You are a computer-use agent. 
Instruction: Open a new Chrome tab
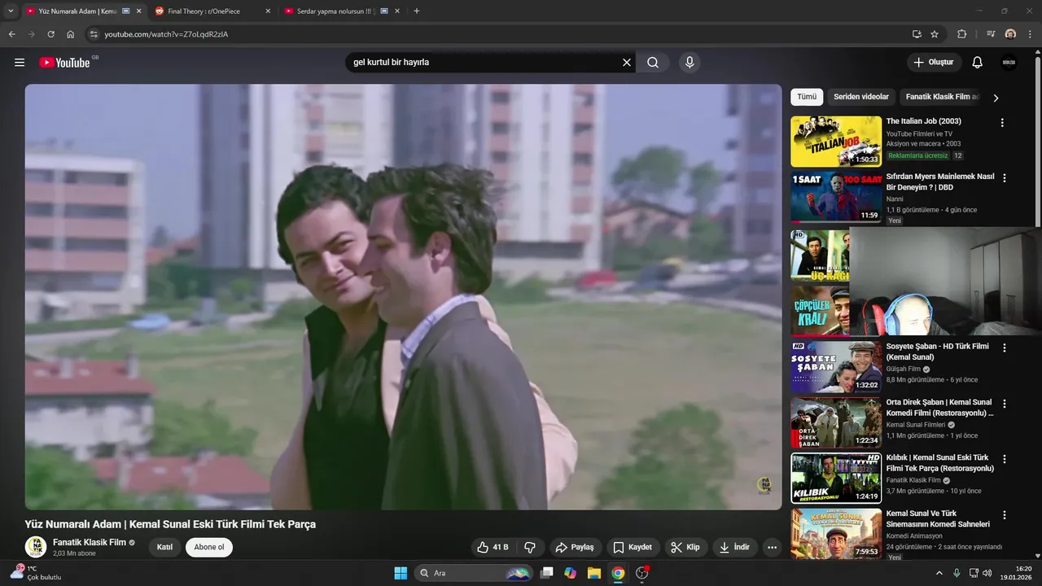[417, 11]
